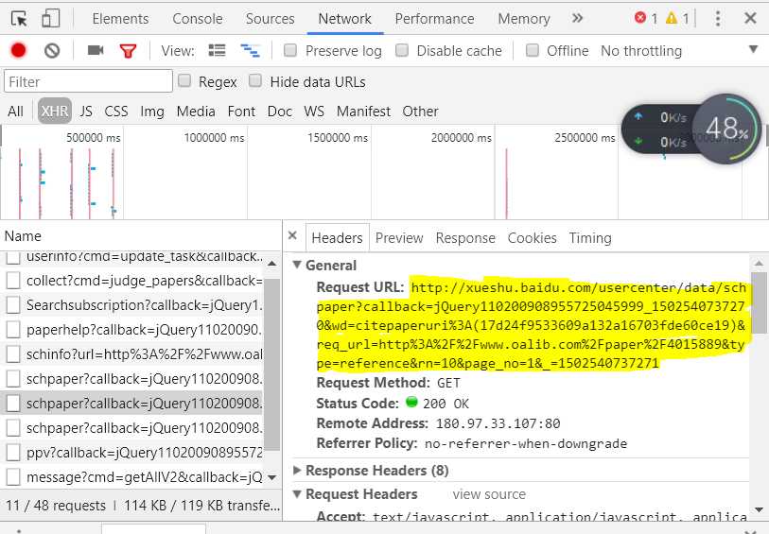769x534 pixels.
Task: Tick checkbox beside Searchsubscription request
Action: [x=13, y=305]
